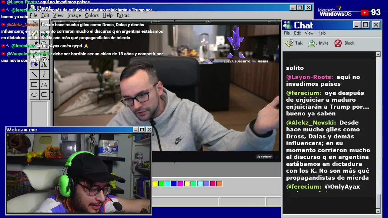Maximize the Webcam.exe window
This screenshot has width=388, height=218.
click(142, 130)
